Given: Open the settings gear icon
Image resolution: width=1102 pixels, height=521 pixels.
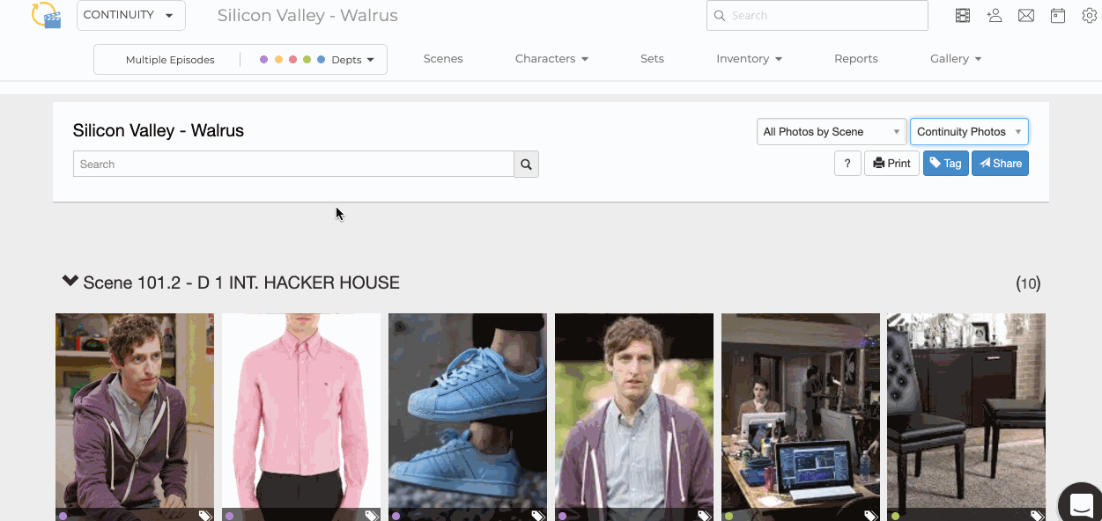Looking at the screenshot, I should 1090,15.
